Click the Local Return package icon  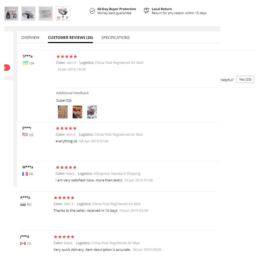coord(146,11)
